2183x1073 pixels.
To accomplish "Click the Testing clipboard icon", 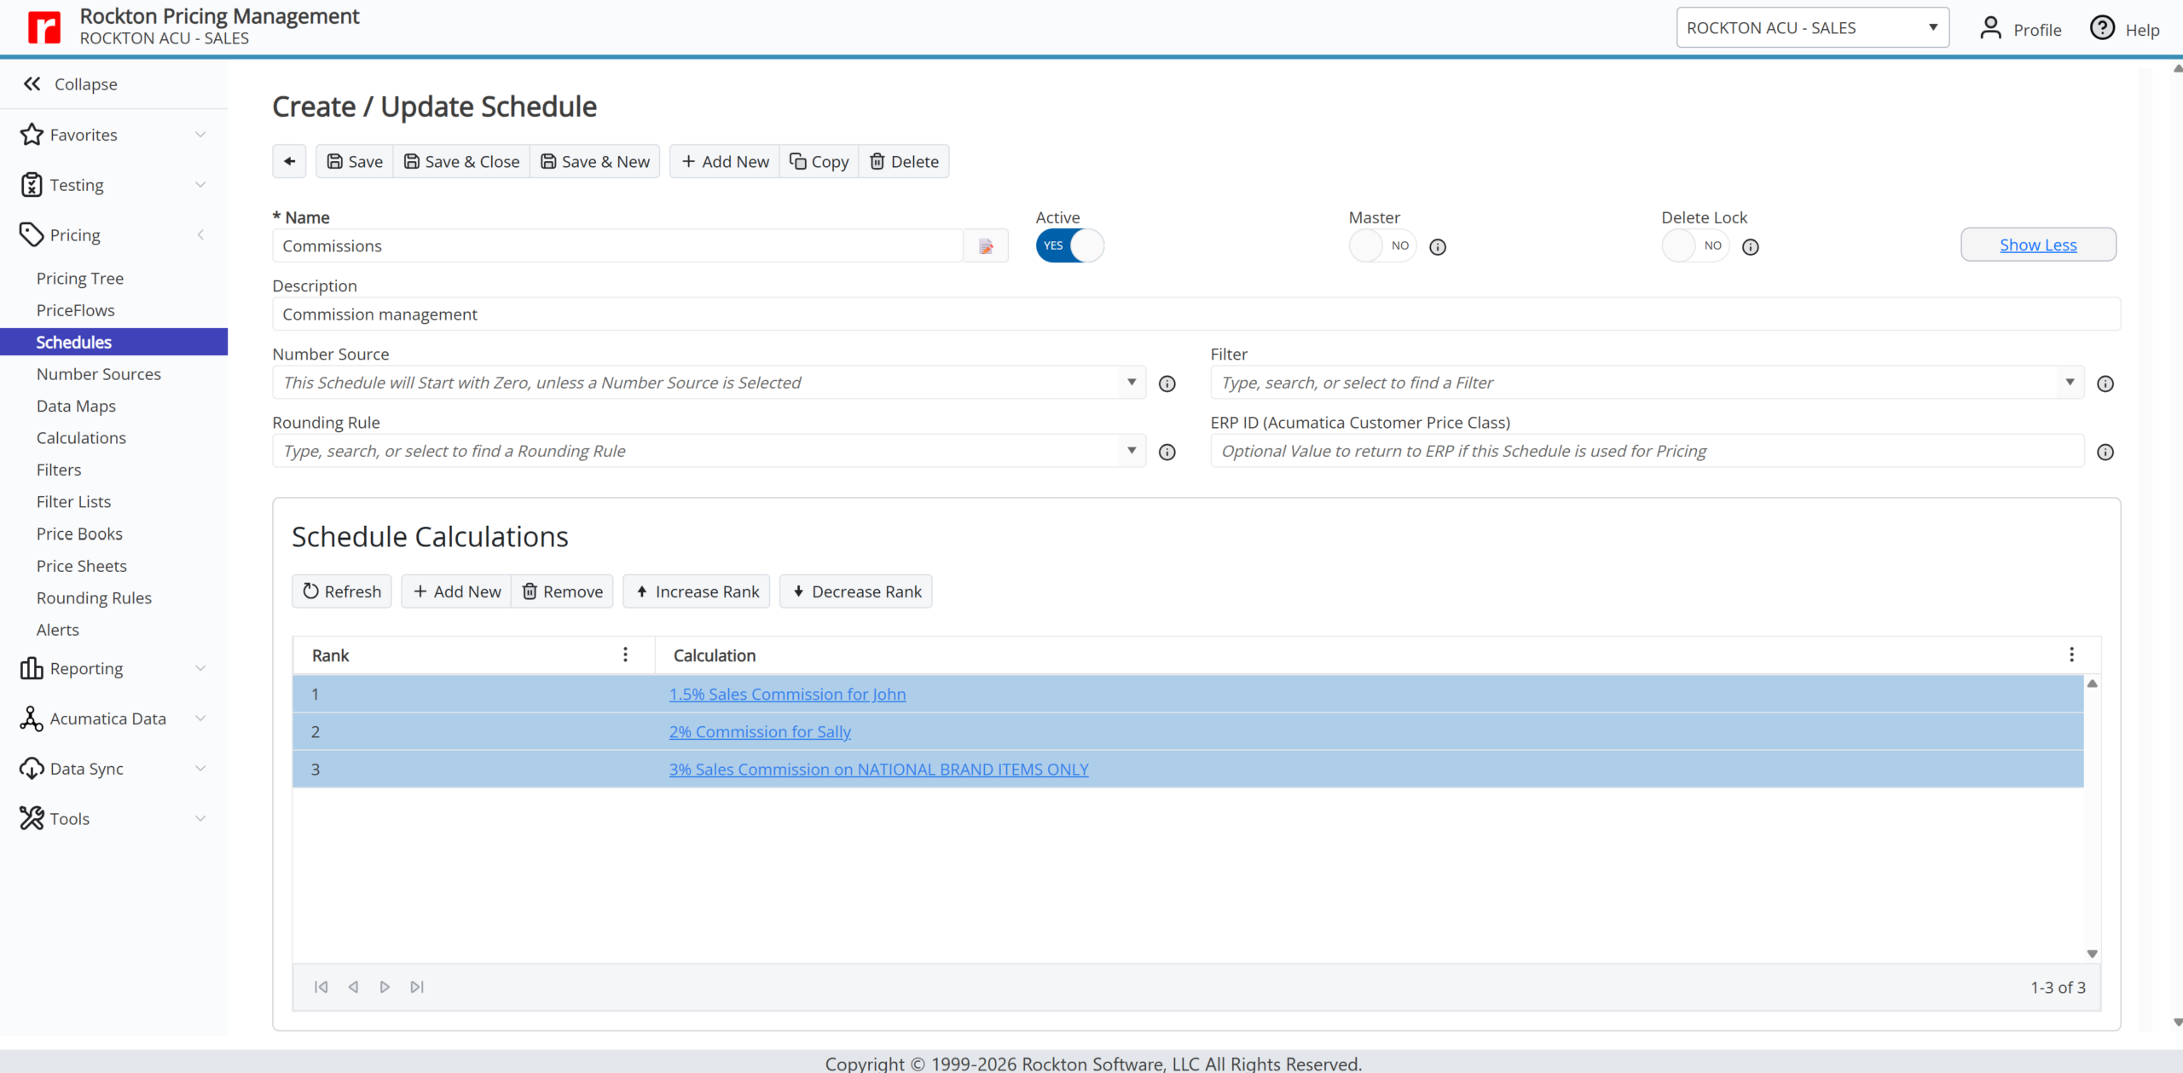I will point(32,185).
